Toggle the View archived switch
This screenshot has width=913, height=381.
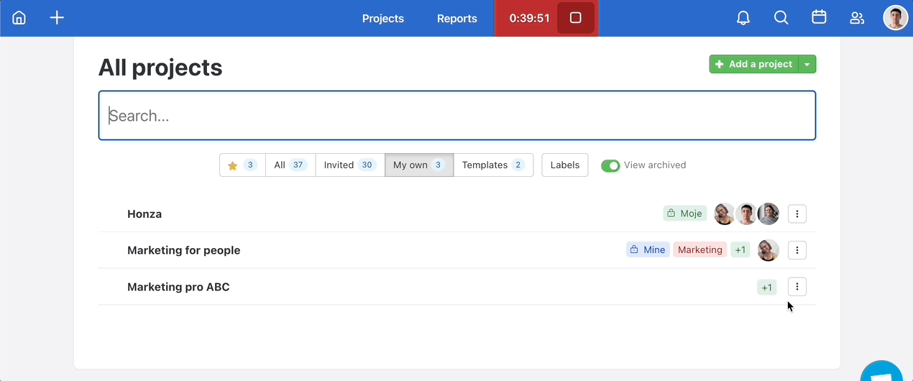[610, 165]
